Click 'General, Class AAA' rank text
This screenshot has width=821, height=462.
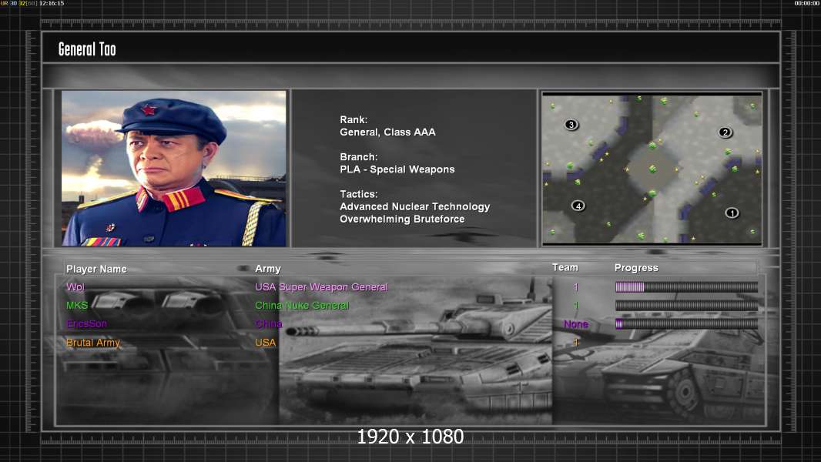(x=387, y=132)
